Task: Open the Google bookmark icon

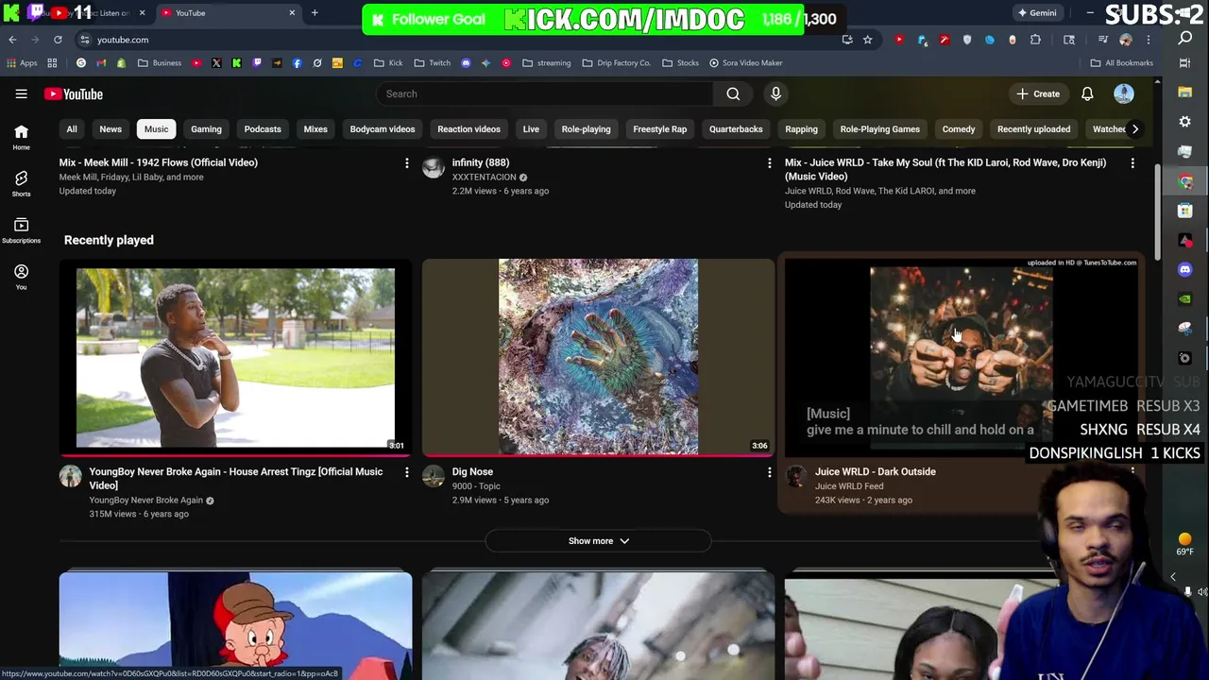Action: pos(81,63)
